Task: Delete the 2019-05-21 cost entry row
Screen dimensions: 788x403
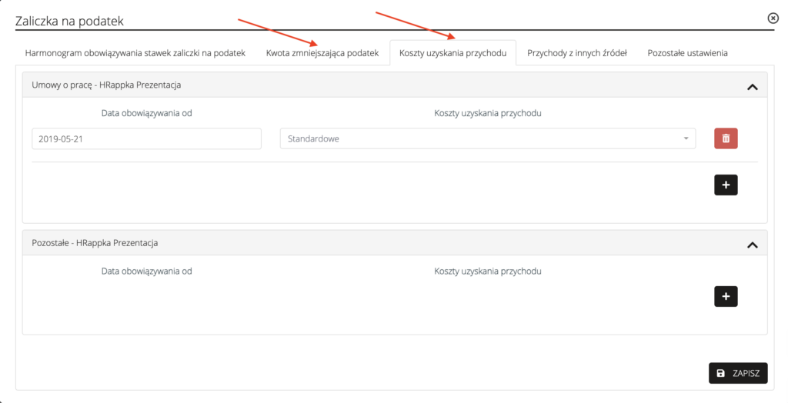Action: 726,138
